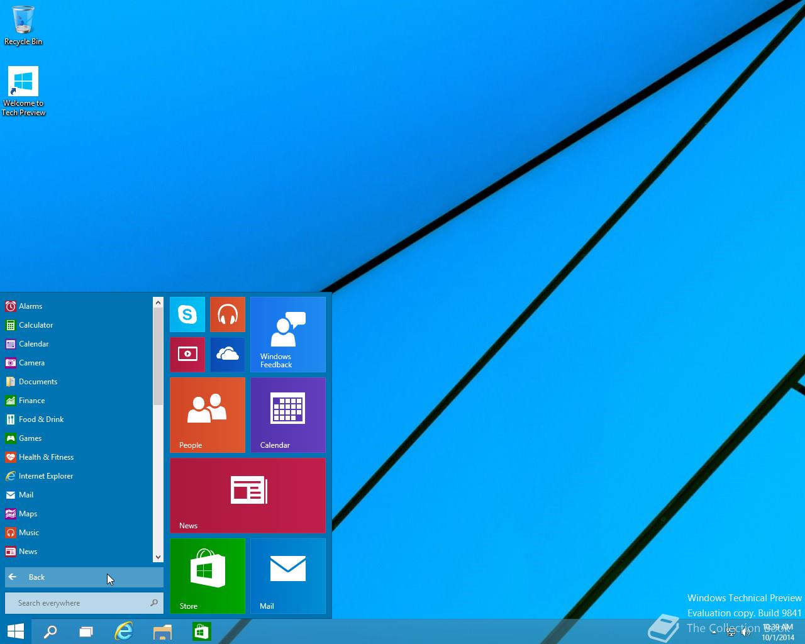Viewport: 805px width, 644px height.
Task: Open the News tile
Action: pyautogui.click(x=248, y=496)
